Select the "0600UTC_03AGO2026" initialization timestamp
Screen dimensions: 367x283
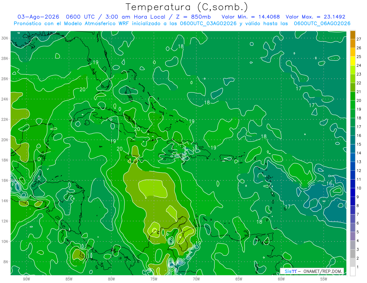208,24
